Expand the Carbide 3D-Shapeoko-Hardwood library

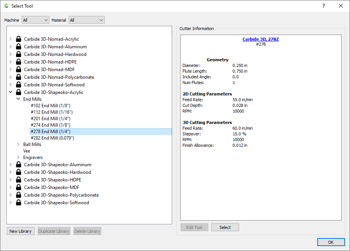11,172
